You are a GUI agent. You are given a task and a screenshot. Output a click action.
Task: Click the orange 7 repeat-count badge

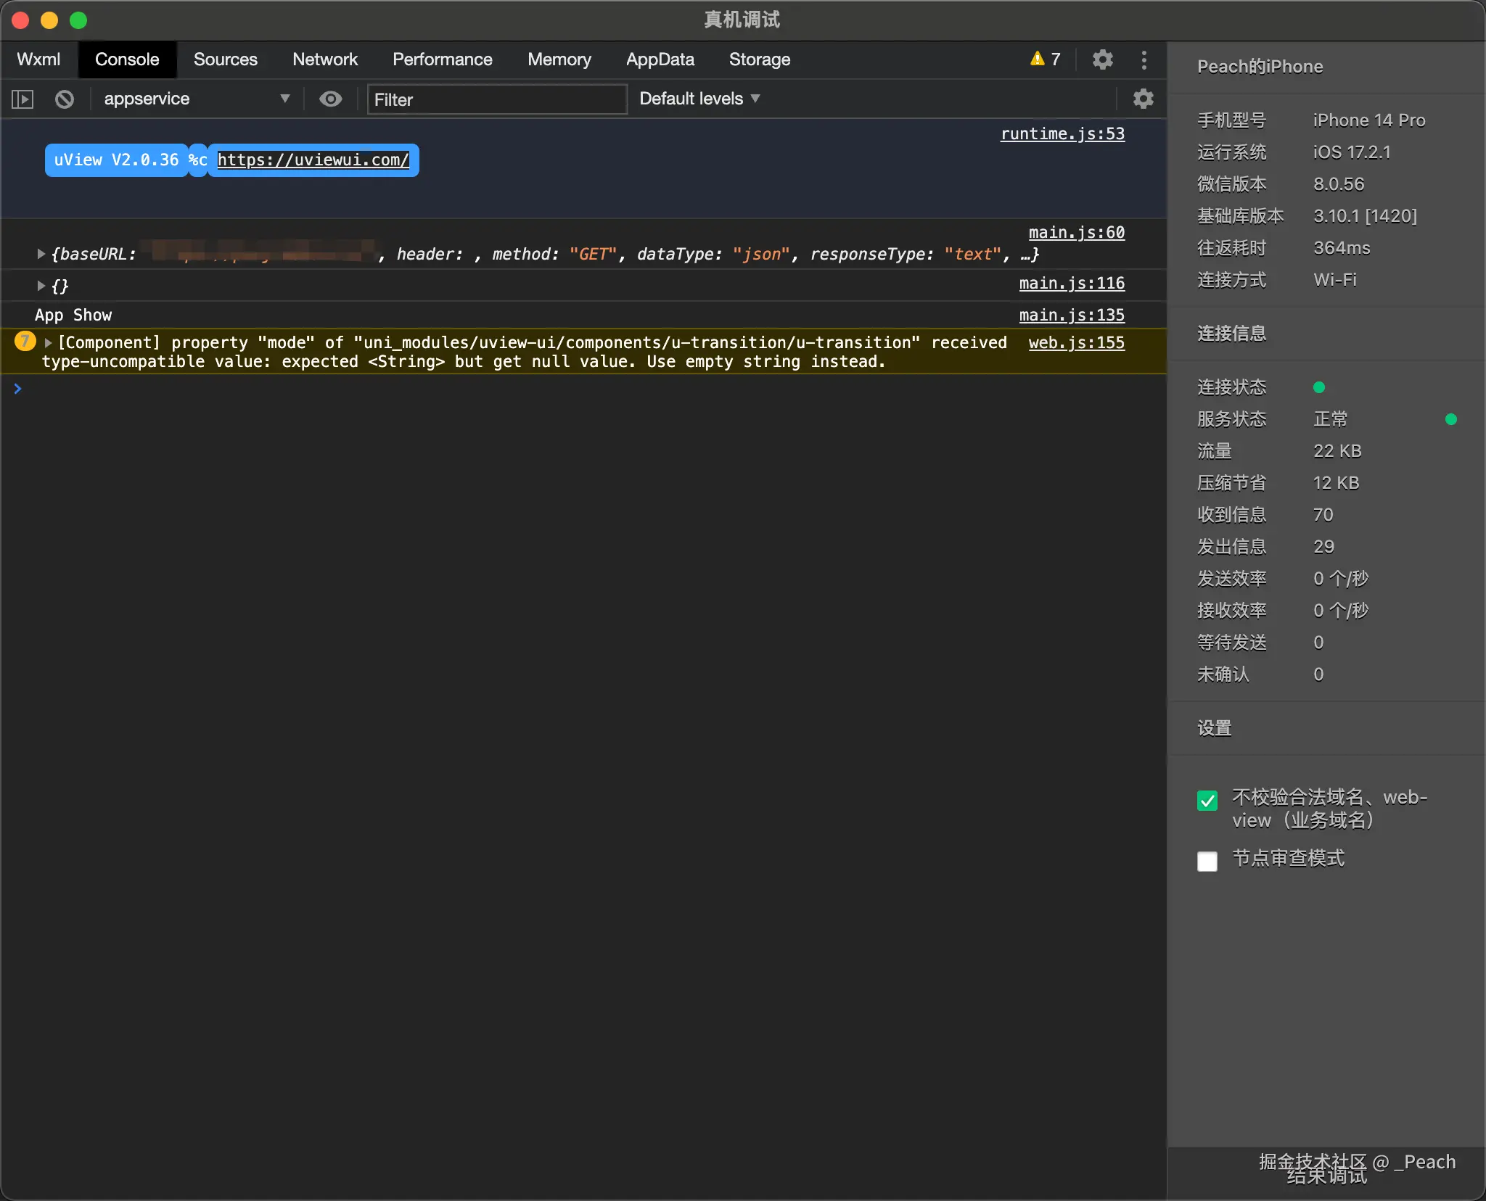[25, 341]
